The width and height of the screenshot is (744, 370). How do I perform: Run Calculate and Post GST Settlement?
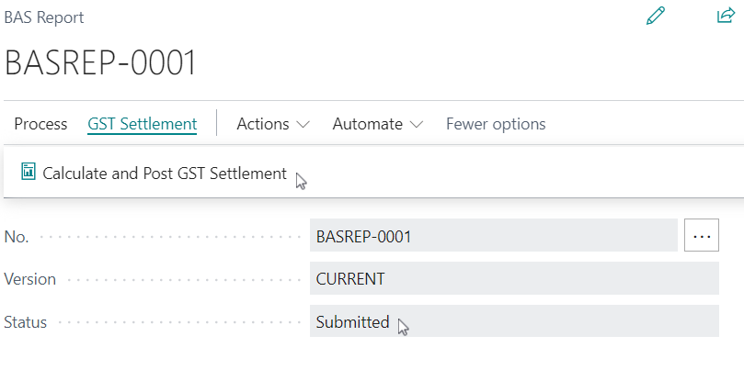tap(165, 173)
